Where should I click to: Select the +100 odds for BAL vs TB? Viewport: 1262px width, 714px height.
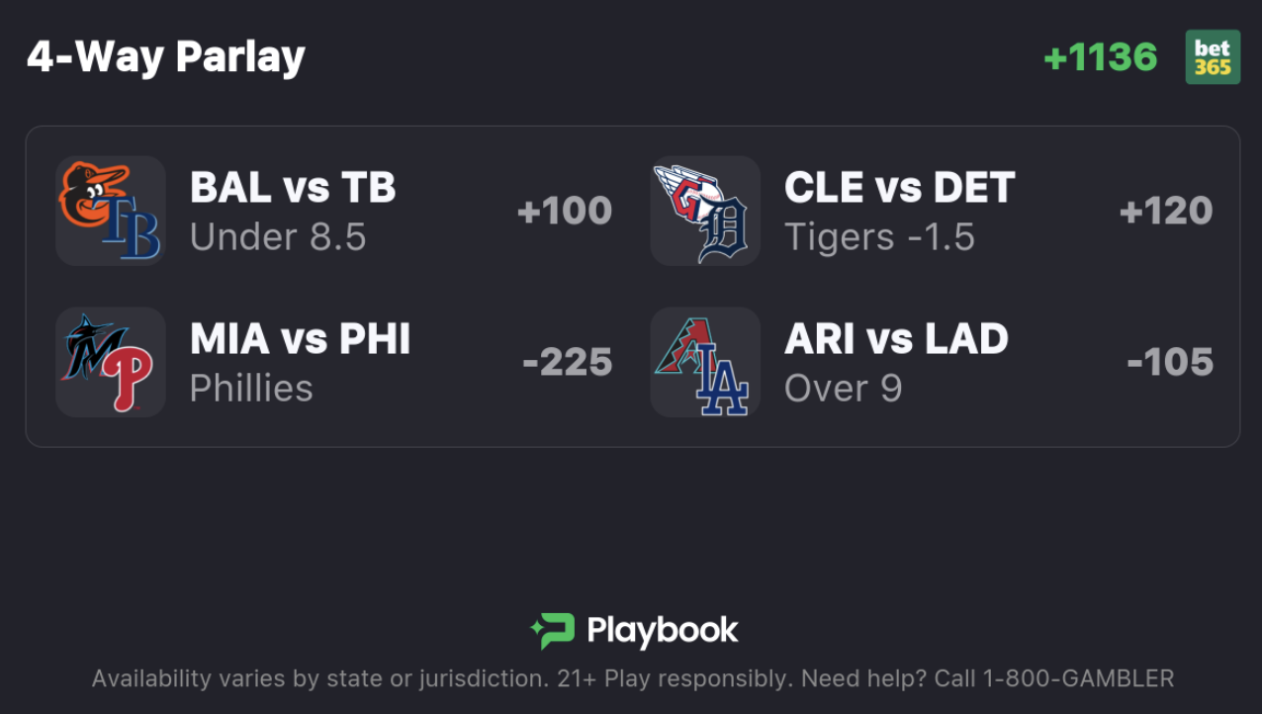point(565,211)
